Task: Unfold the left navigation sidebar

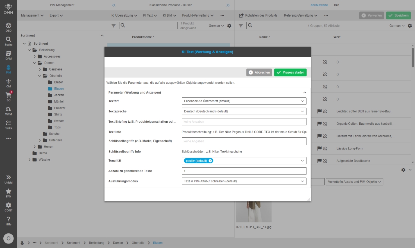Action: (8, 179)
